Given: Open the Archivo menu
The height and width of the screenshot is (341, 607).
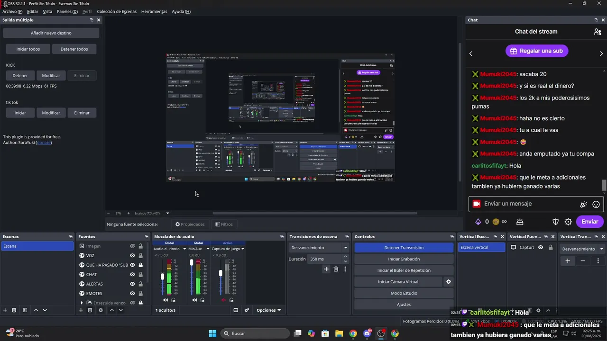Looking at the screenshot, I should pos(12,11).
